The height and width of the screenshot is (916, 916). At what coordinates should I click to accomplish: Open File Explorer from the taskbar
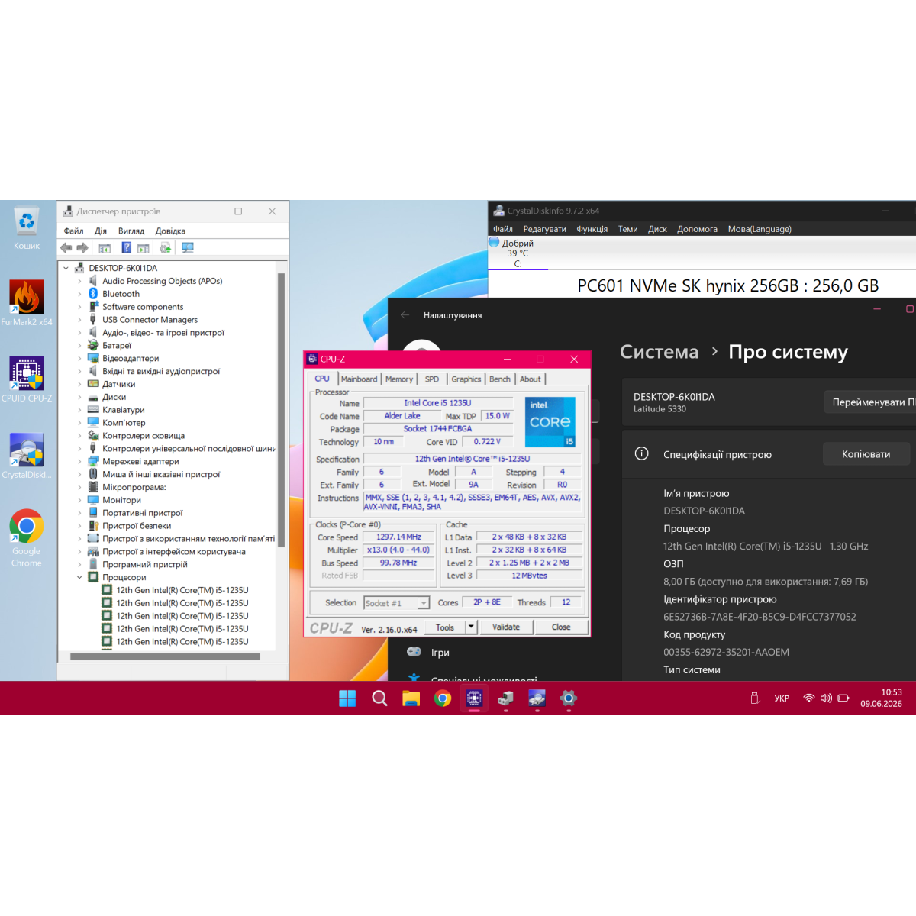tap(411, 698)
